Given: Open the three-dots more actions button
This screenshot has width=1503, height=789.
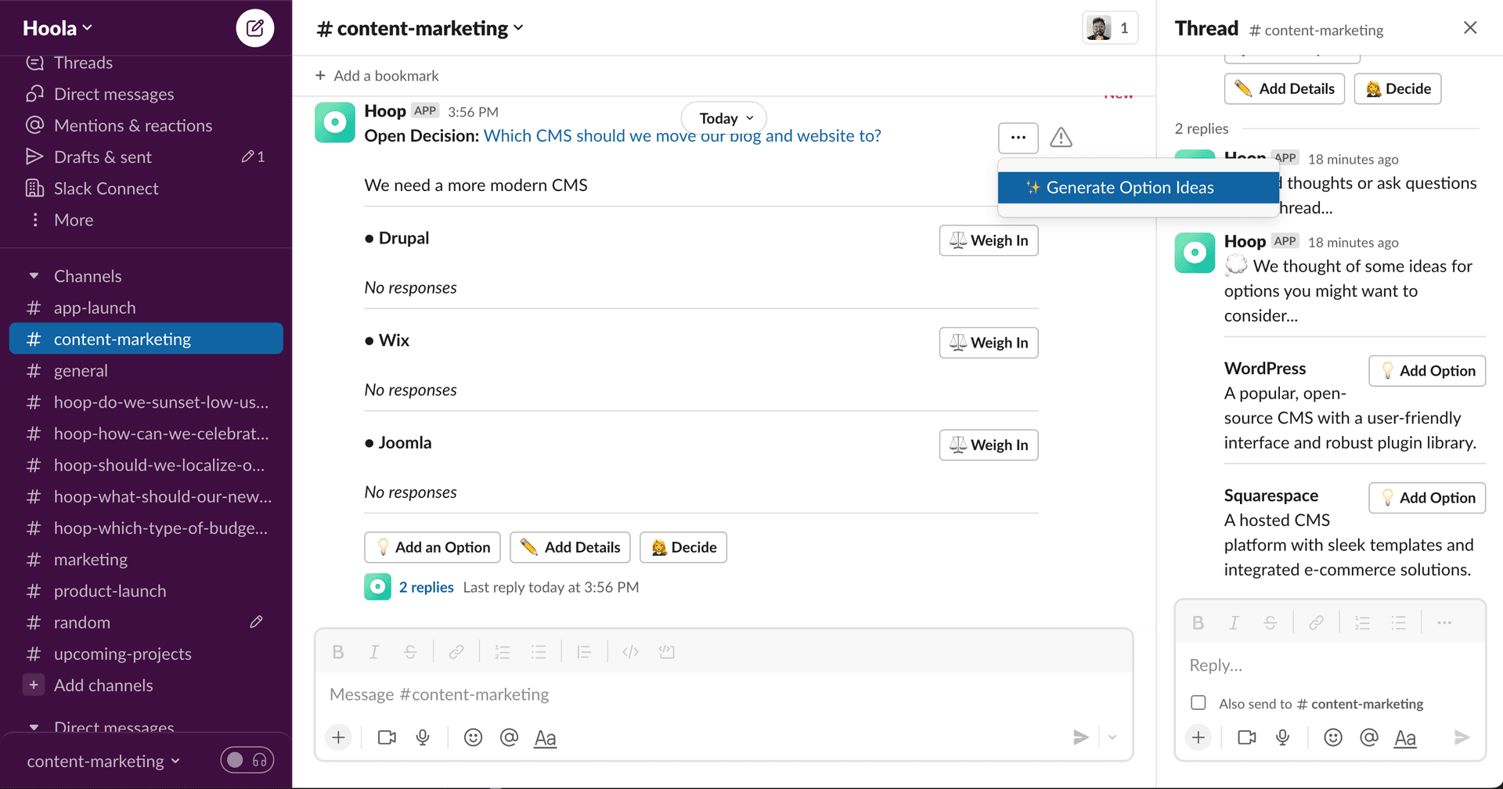Looking at the screenshot, I should click(1018, 138).
